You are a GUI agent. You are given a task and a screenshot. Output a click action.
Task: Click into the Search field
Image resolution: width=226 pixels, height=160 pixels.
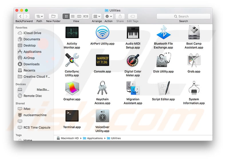coord(183,16)
